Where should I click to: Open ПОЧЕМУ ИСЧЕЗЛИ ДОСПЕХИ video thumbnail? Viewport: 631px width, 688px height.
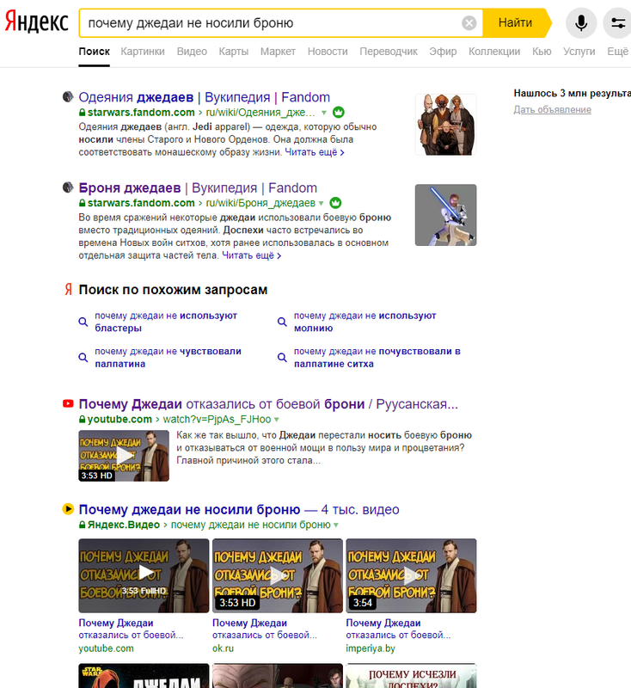(411, 675)
